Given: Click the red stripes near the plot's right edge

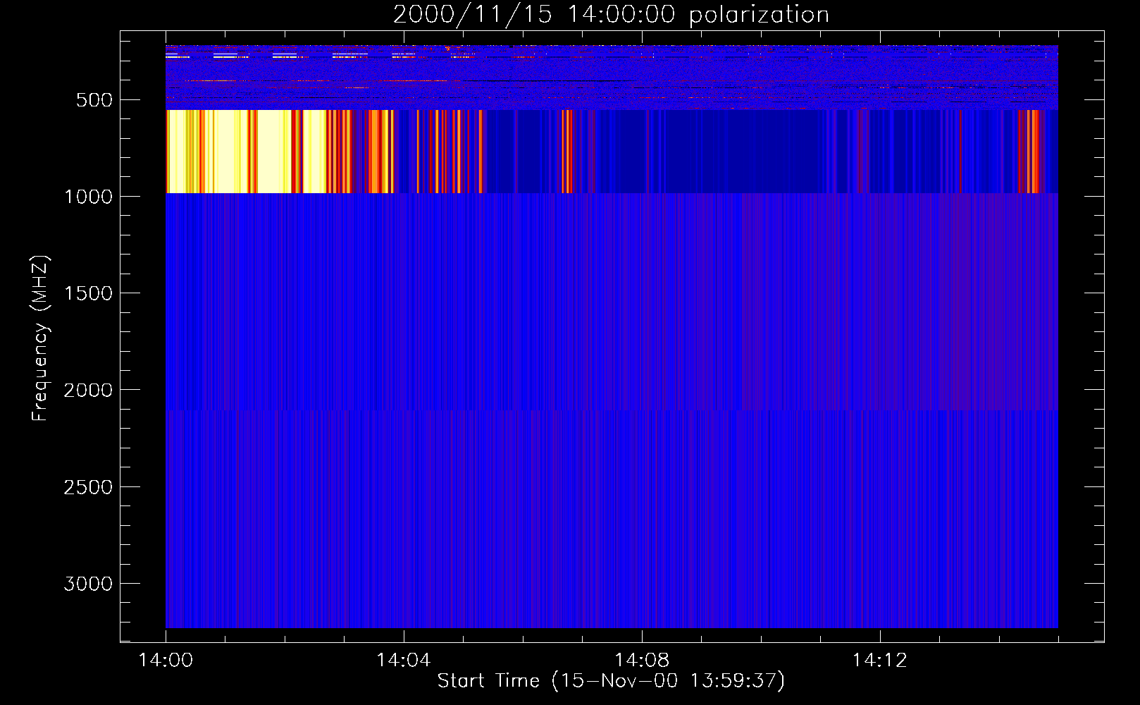Looking at the screenshot, I should [x=1033, y=152].
